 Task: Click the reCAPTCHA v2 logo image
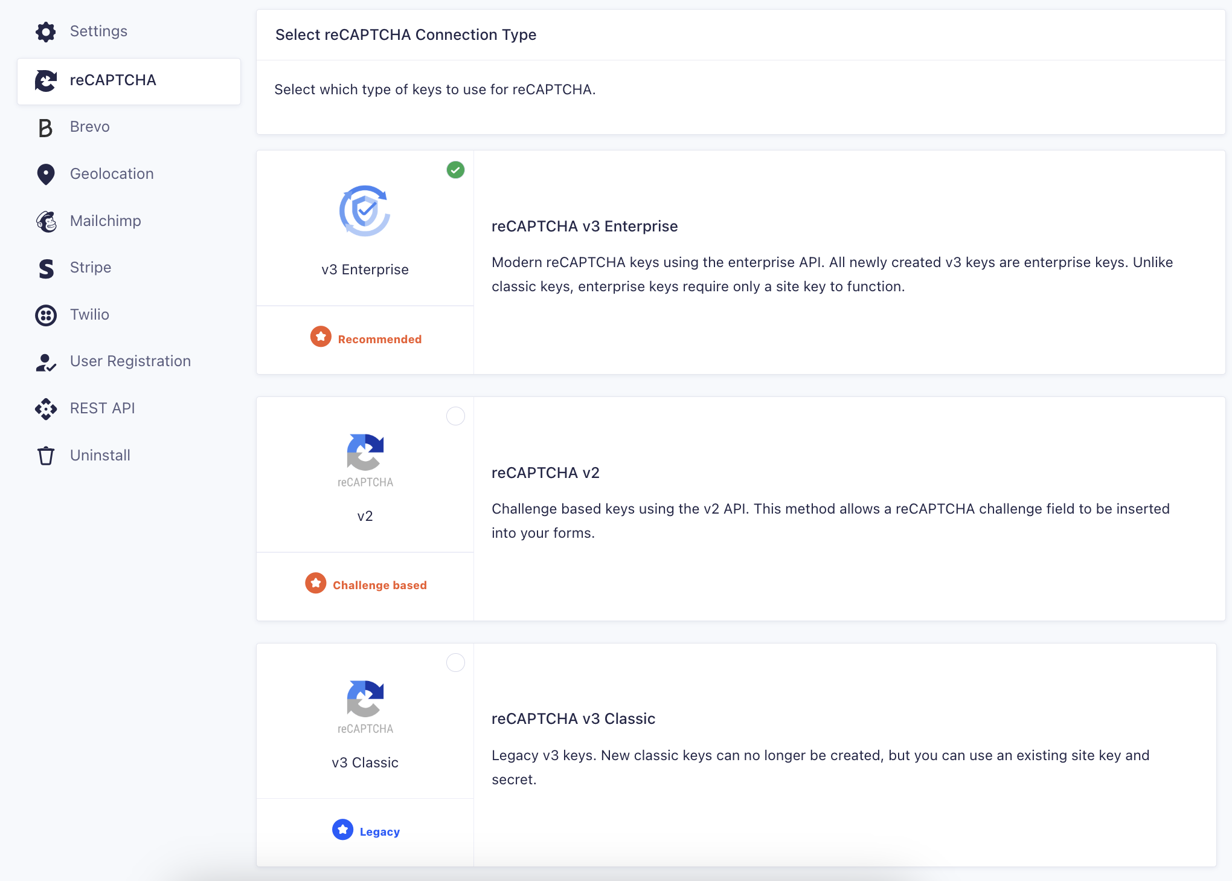pyautogui.click(x=365, y=460)
